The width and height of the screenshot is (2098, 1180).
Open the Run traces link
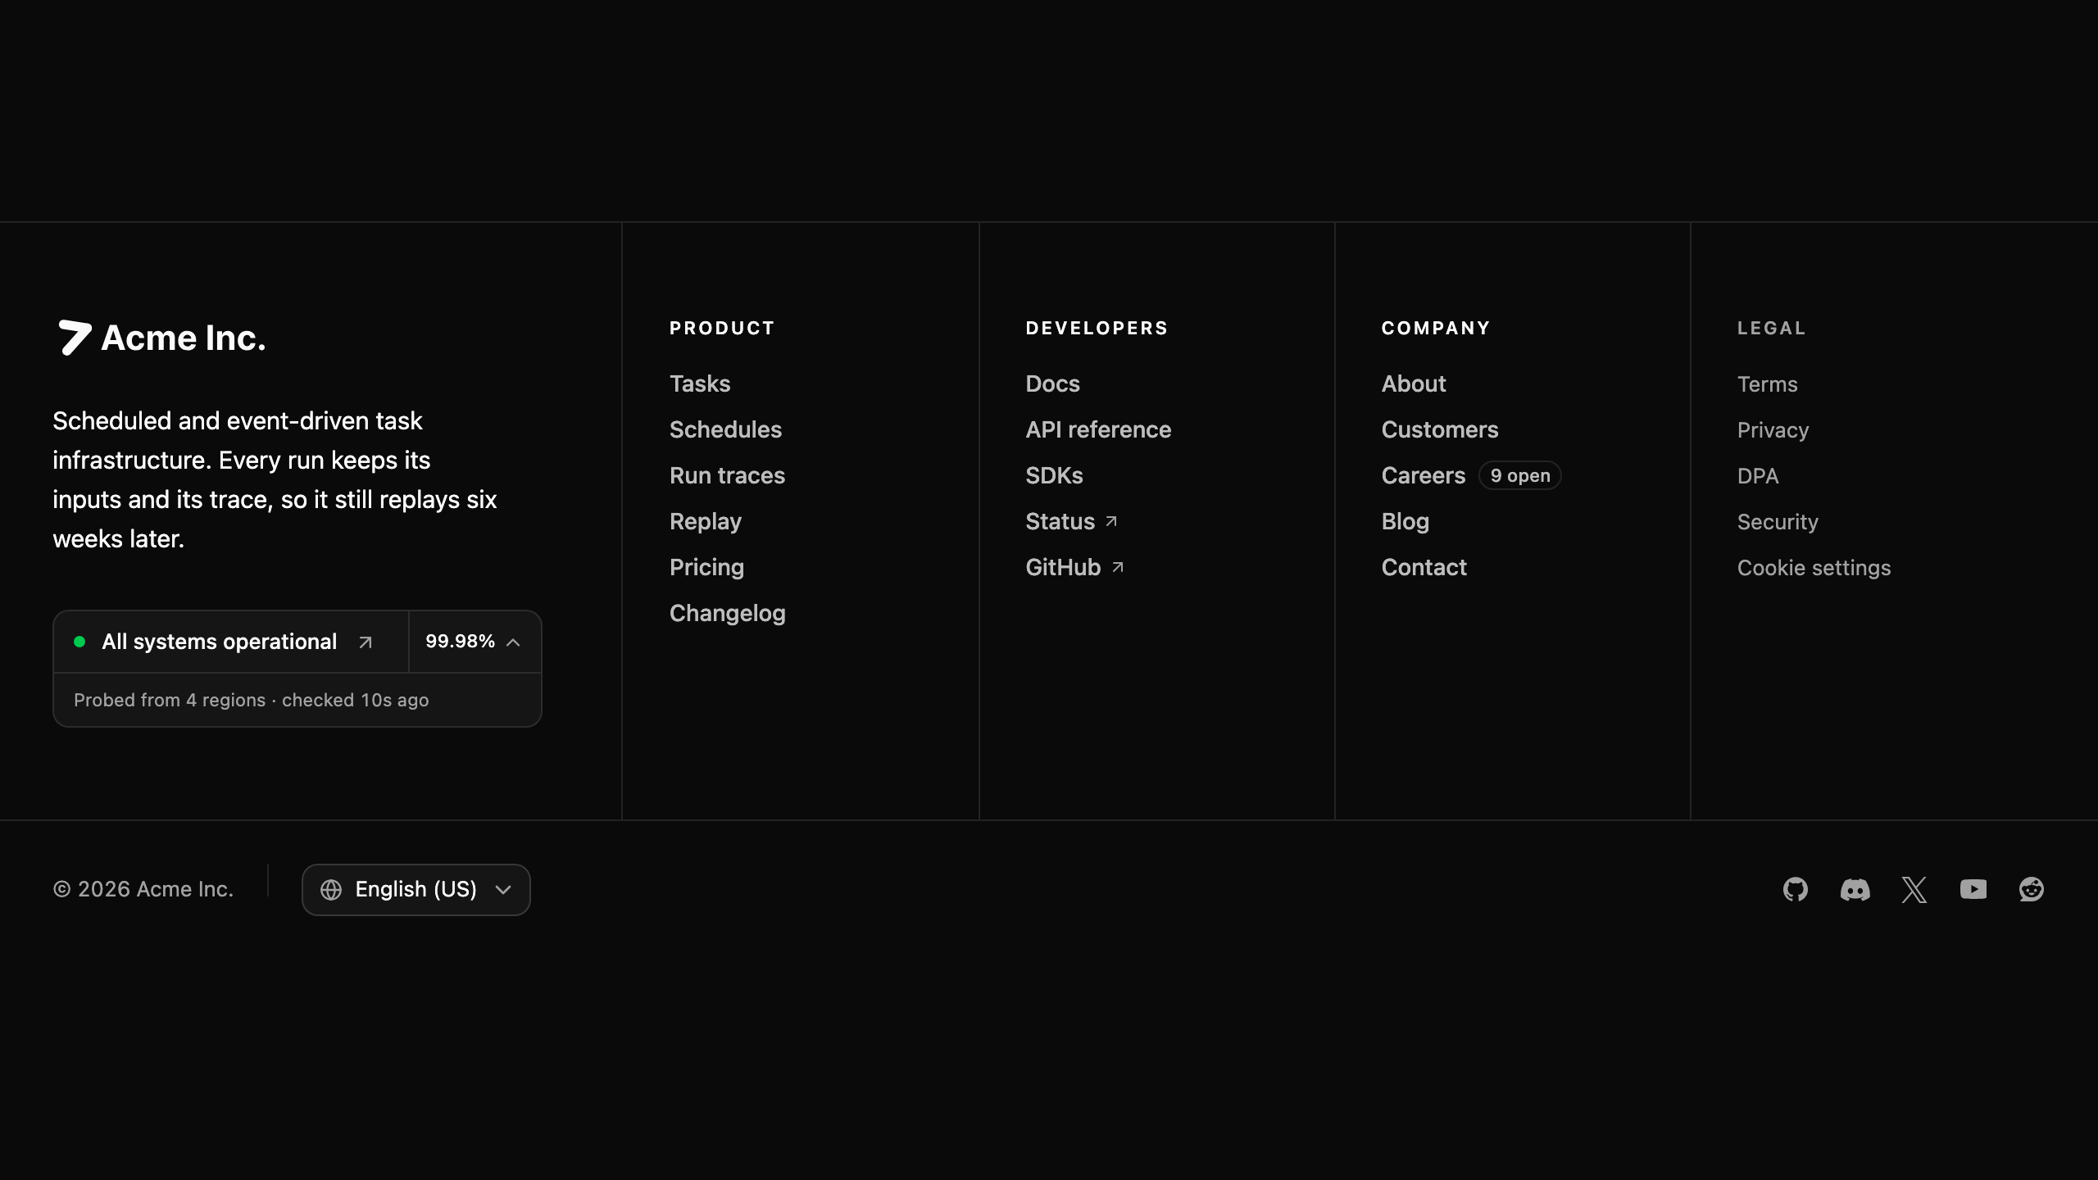click(x=727, y=475)
